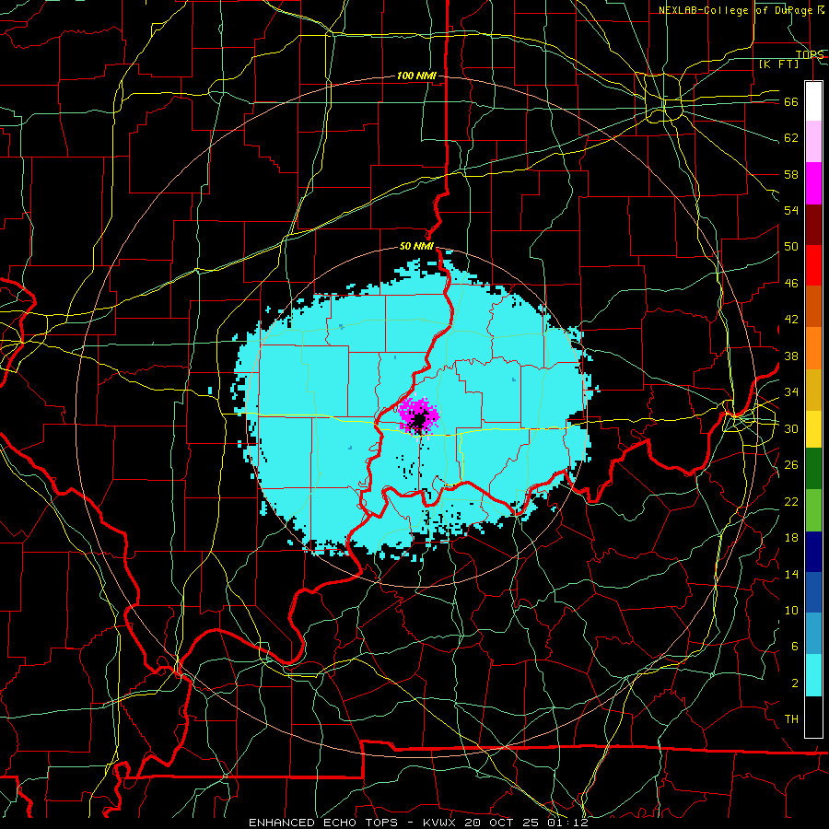Click the dark orange 42 kft legend swatch
Viewport: 829px width, 829px height.
[813, 307]
